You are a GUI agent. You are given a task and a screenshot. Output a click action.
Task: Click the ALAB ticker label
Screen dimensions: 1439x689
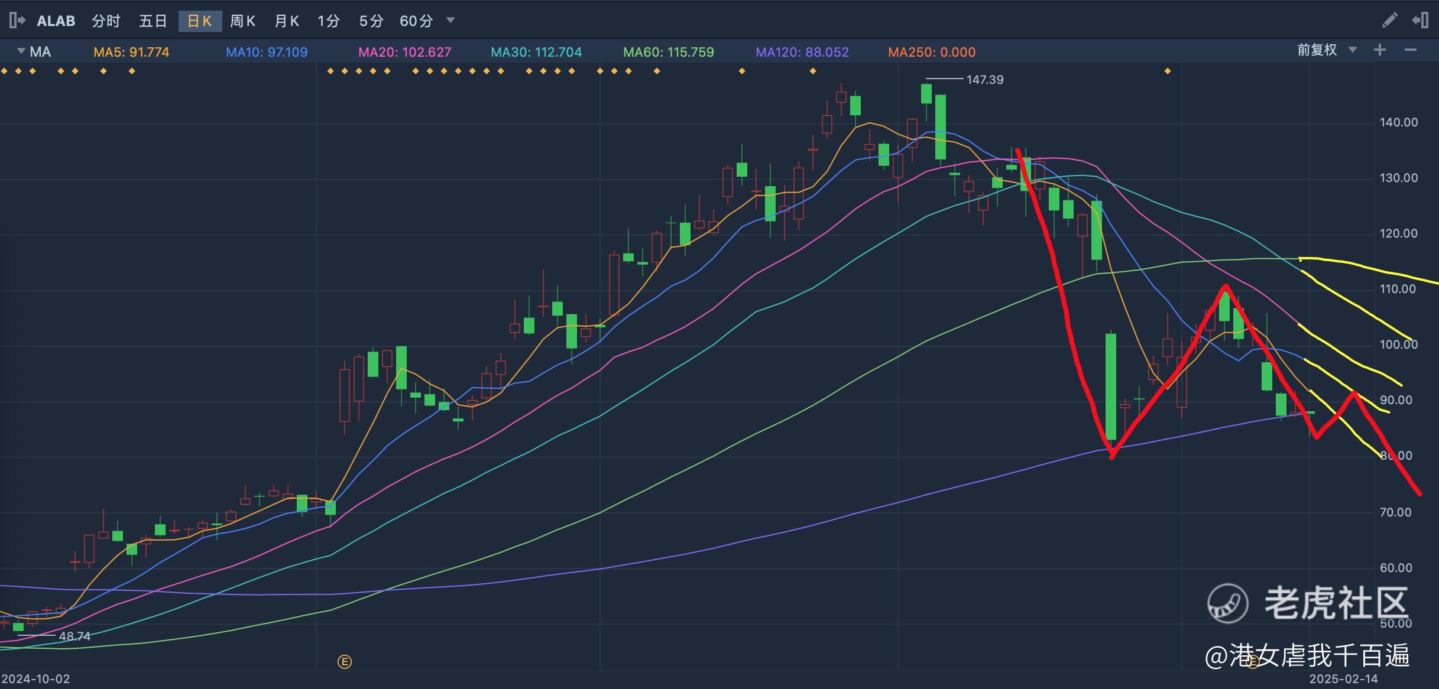tap(56, 21)
